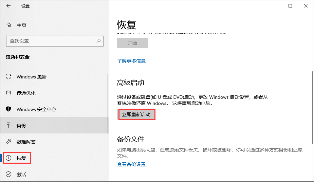Close the 设置 window
This screenshot has width=314, height=182.
click(306, 6)
